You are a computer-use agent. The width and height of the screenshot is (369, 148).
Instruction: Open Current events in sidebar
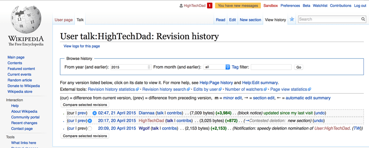(x=19, y=74)
